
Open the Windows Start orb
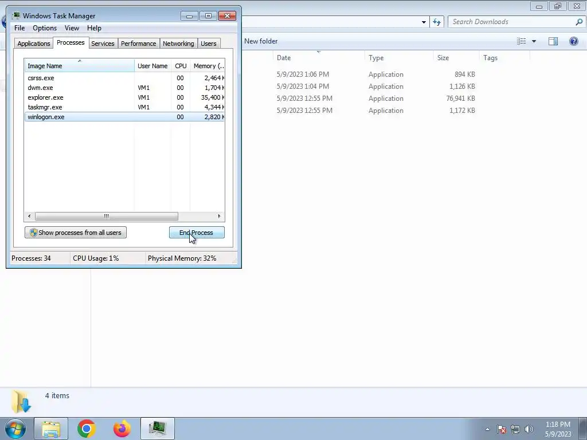(15, 429)
